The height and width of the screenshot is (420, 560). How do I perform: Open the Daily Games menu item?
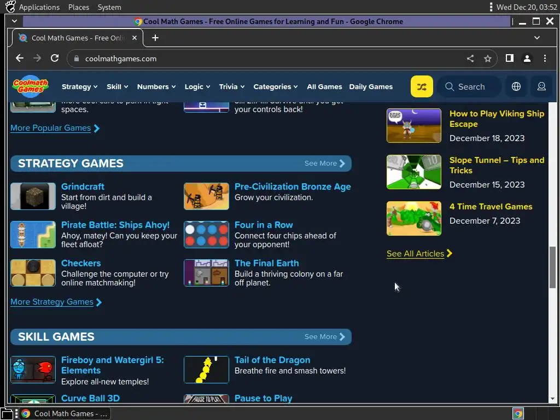point(371,86)
